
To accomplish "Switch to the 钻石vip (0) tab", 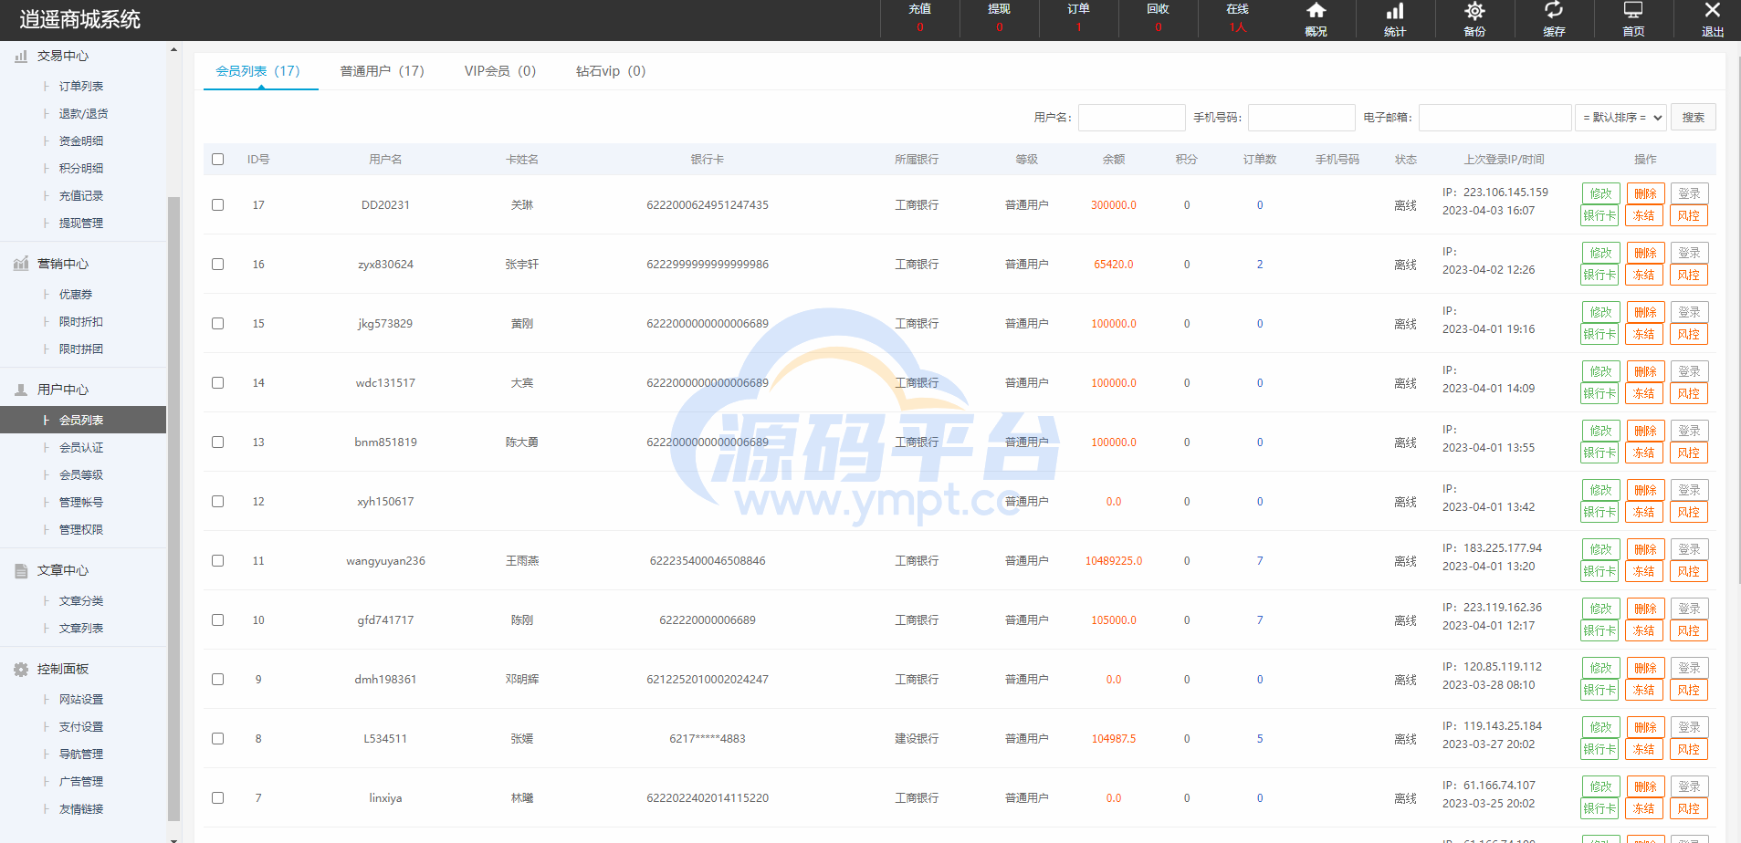I will (611, 71).
